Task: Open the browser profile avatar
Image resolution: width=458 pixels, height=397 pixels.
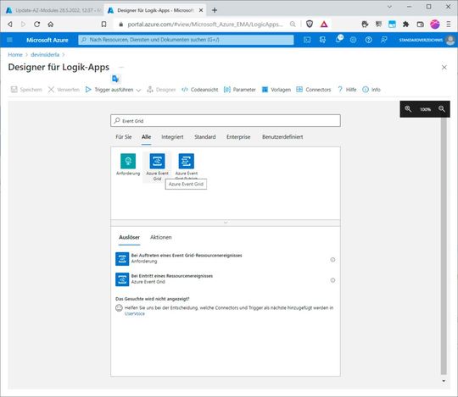Action: click(x=434, y=25)
